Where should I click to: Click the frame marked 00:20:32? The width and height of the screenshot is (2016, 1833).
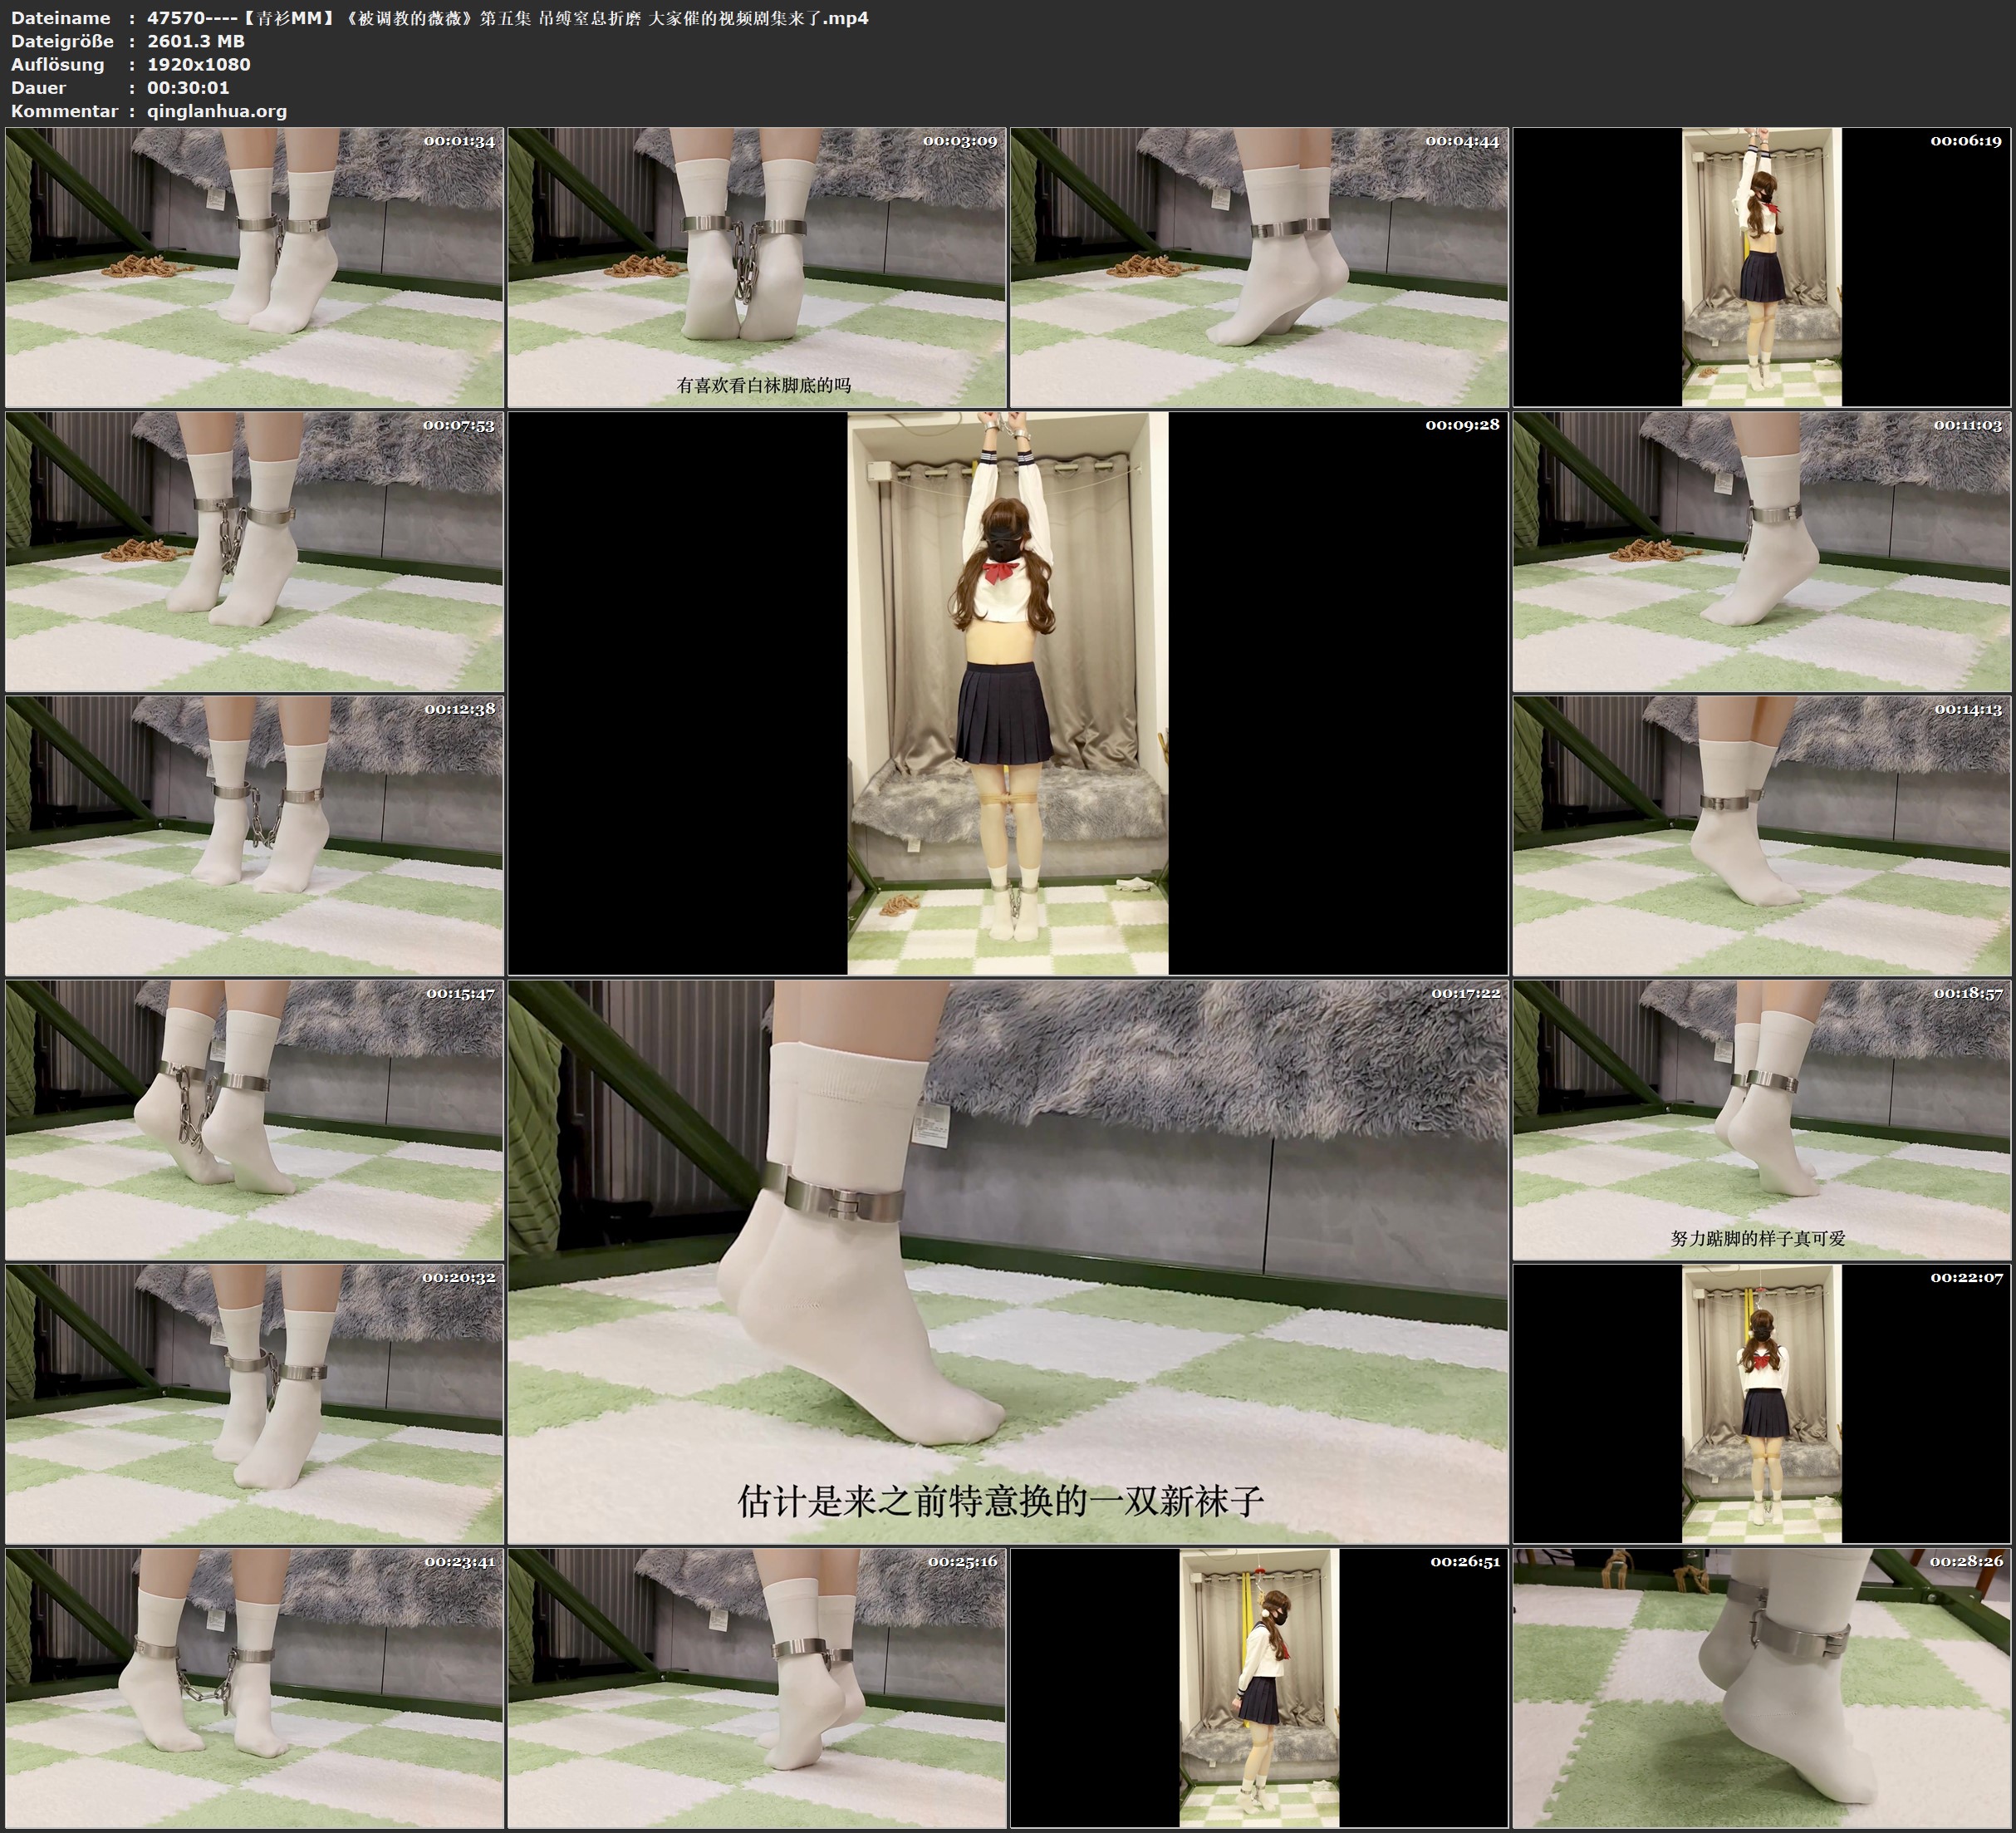[254, 1403]
